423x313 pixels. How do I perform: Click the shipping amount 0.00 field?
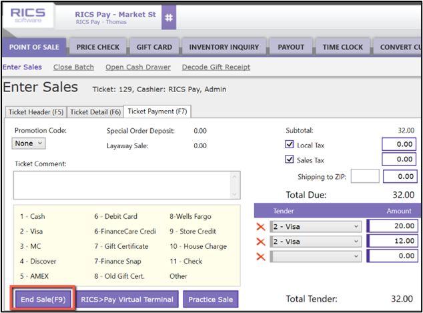(x=400, y=176)
